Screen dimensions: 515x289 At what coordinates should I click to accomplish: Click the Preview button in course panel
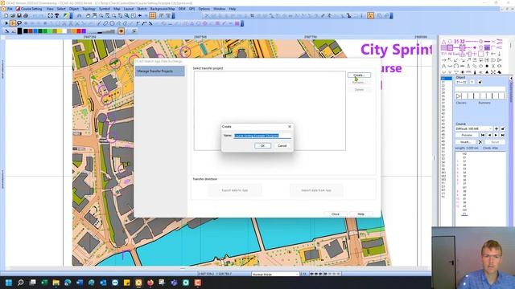click(x=467, y=135)
